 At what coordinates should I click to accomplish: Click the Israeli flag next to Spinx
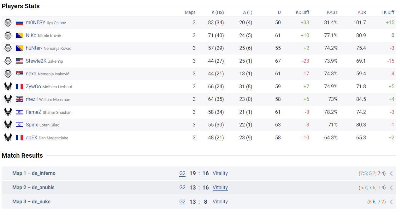(x=20, y=125)
